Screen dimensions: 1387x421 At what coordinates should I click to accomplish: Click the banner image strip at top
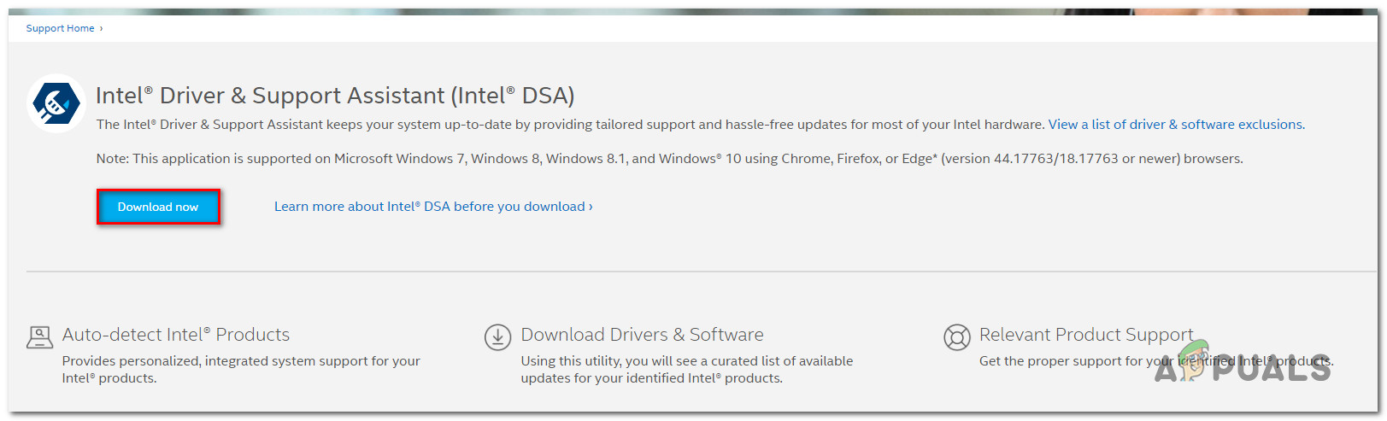click(x=684, y=12)
